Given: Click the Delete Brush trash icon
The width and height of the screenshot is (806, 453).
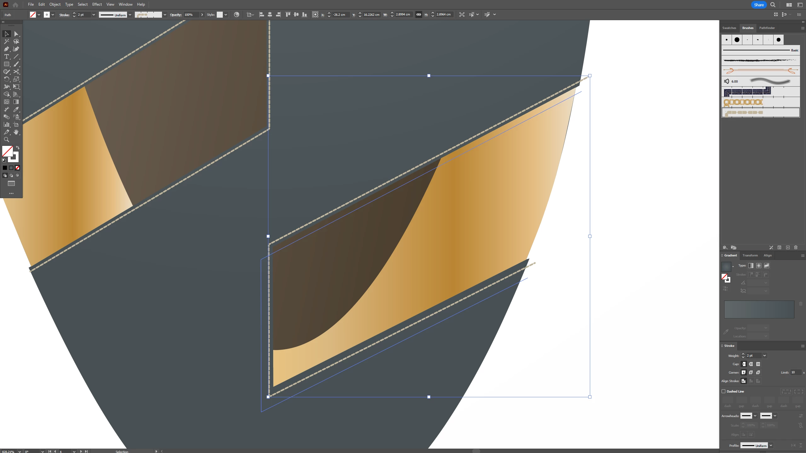Looking at the screenshot, I should [x=796, y=247].
